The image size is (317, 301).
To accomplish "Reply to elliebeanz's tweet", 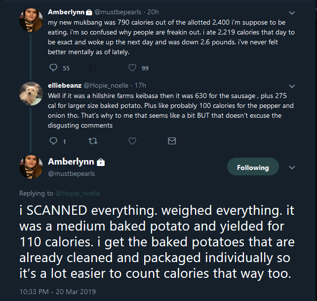I will [x=53, y=141].
